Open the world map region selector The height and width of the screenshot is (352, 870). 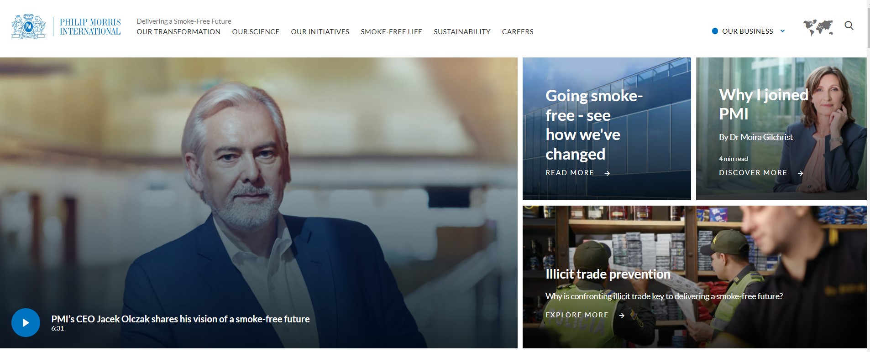tap(818, 27)
